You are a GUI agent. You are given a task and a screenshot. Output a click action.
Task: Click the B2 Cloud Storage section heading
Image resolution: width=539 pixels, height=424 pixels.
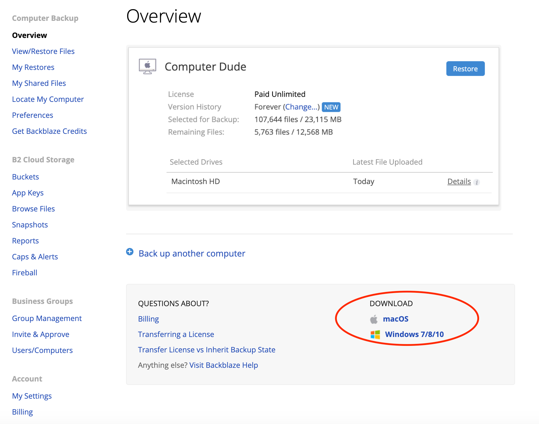click(43, 160)
